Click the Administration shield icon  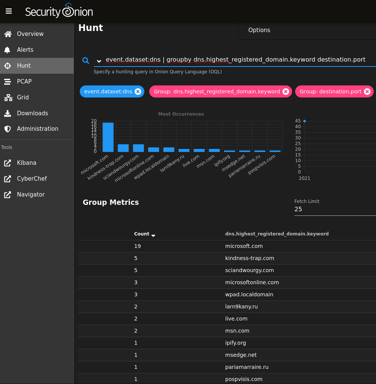(8, 129)
